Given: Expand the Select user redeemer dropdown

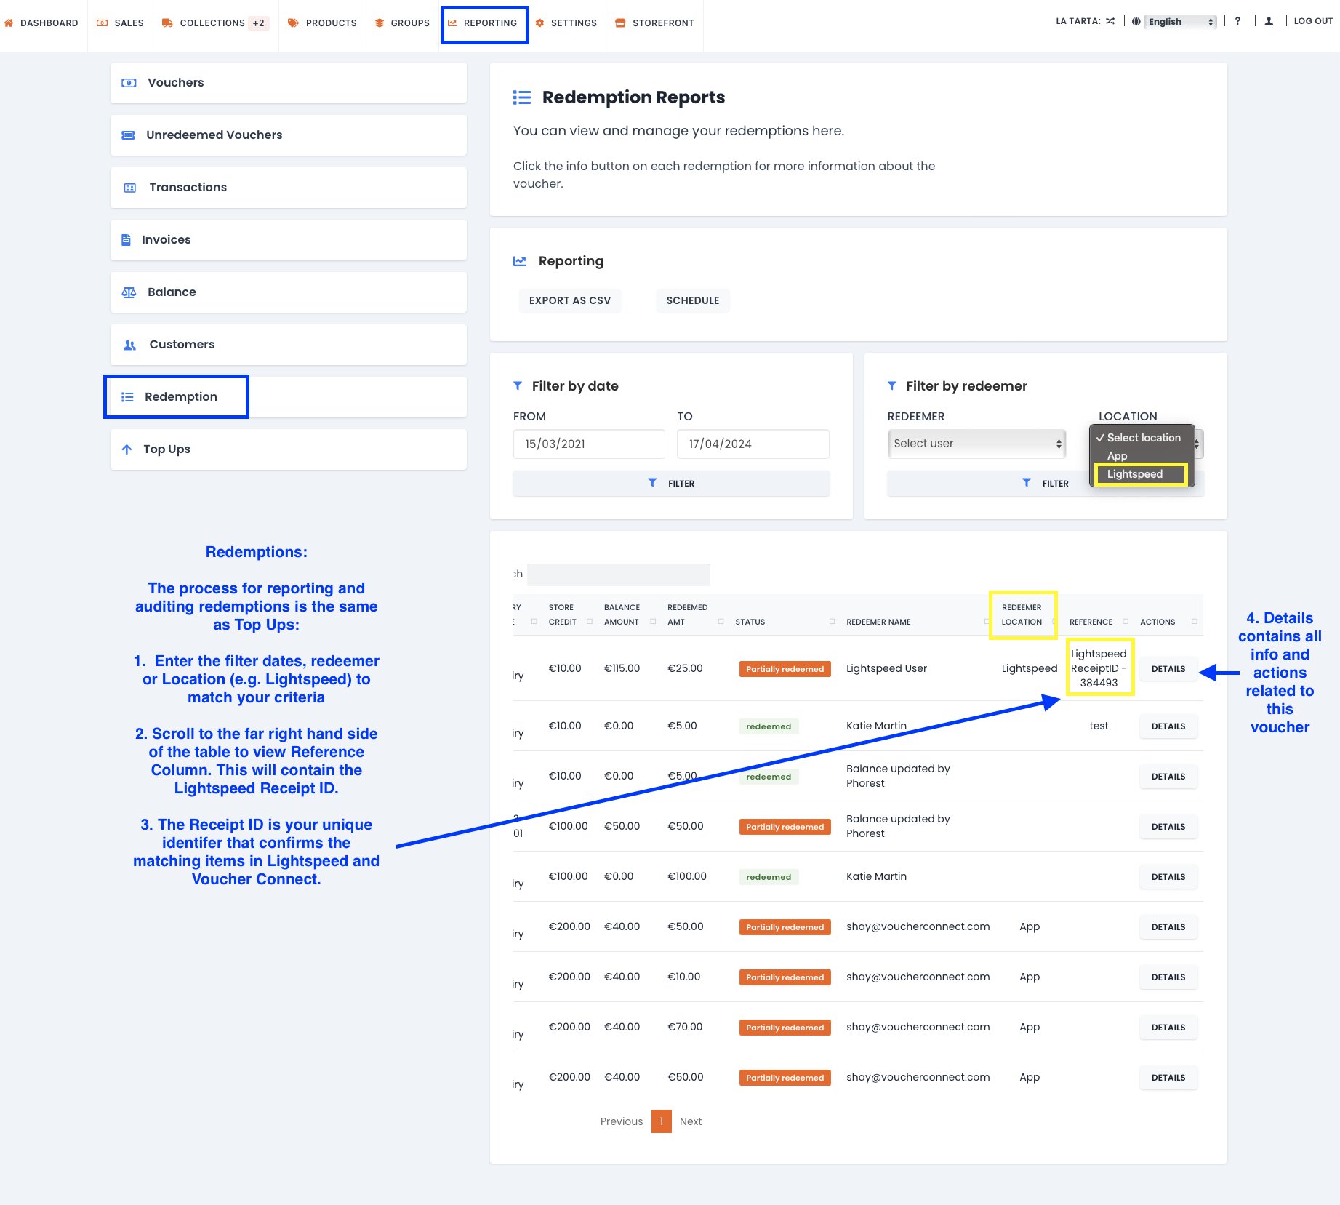Looking at the screenshot, I should (x=976, y=444).
